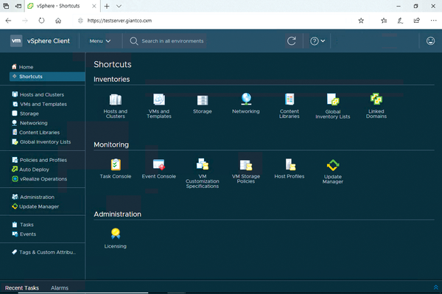Click the browser forward arrow
The height and width of the screenshot is (294, 442).
click(x=25, y=21)
